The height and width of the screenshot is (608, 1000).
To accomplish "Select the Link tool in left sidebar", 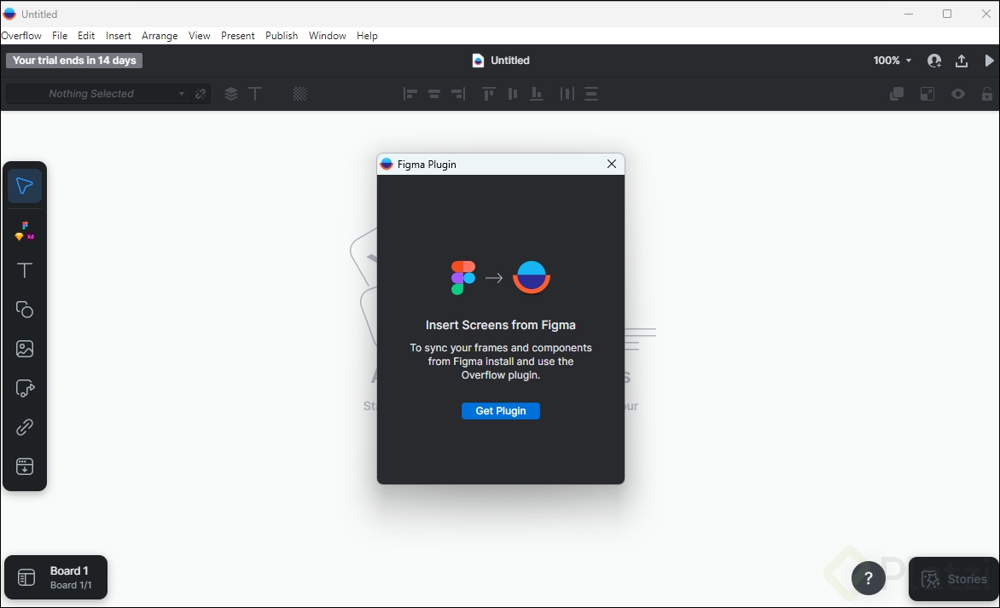I will (25, 427).
